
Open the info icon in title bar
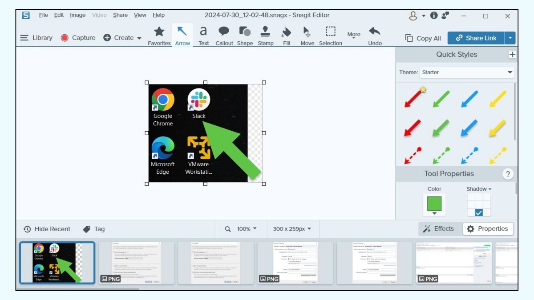pyautogui.click(x=434, y=16)
